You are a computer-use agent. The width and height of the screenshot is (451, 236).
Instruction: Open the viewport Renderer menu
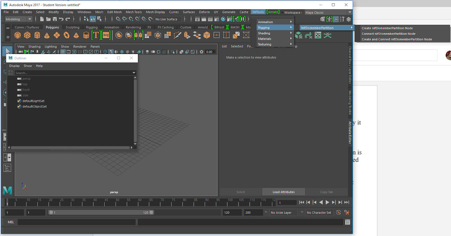pyautogui.click(x=80, y=46)
